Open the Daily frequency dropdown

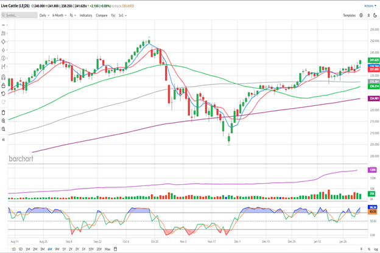tap(44, 15)
